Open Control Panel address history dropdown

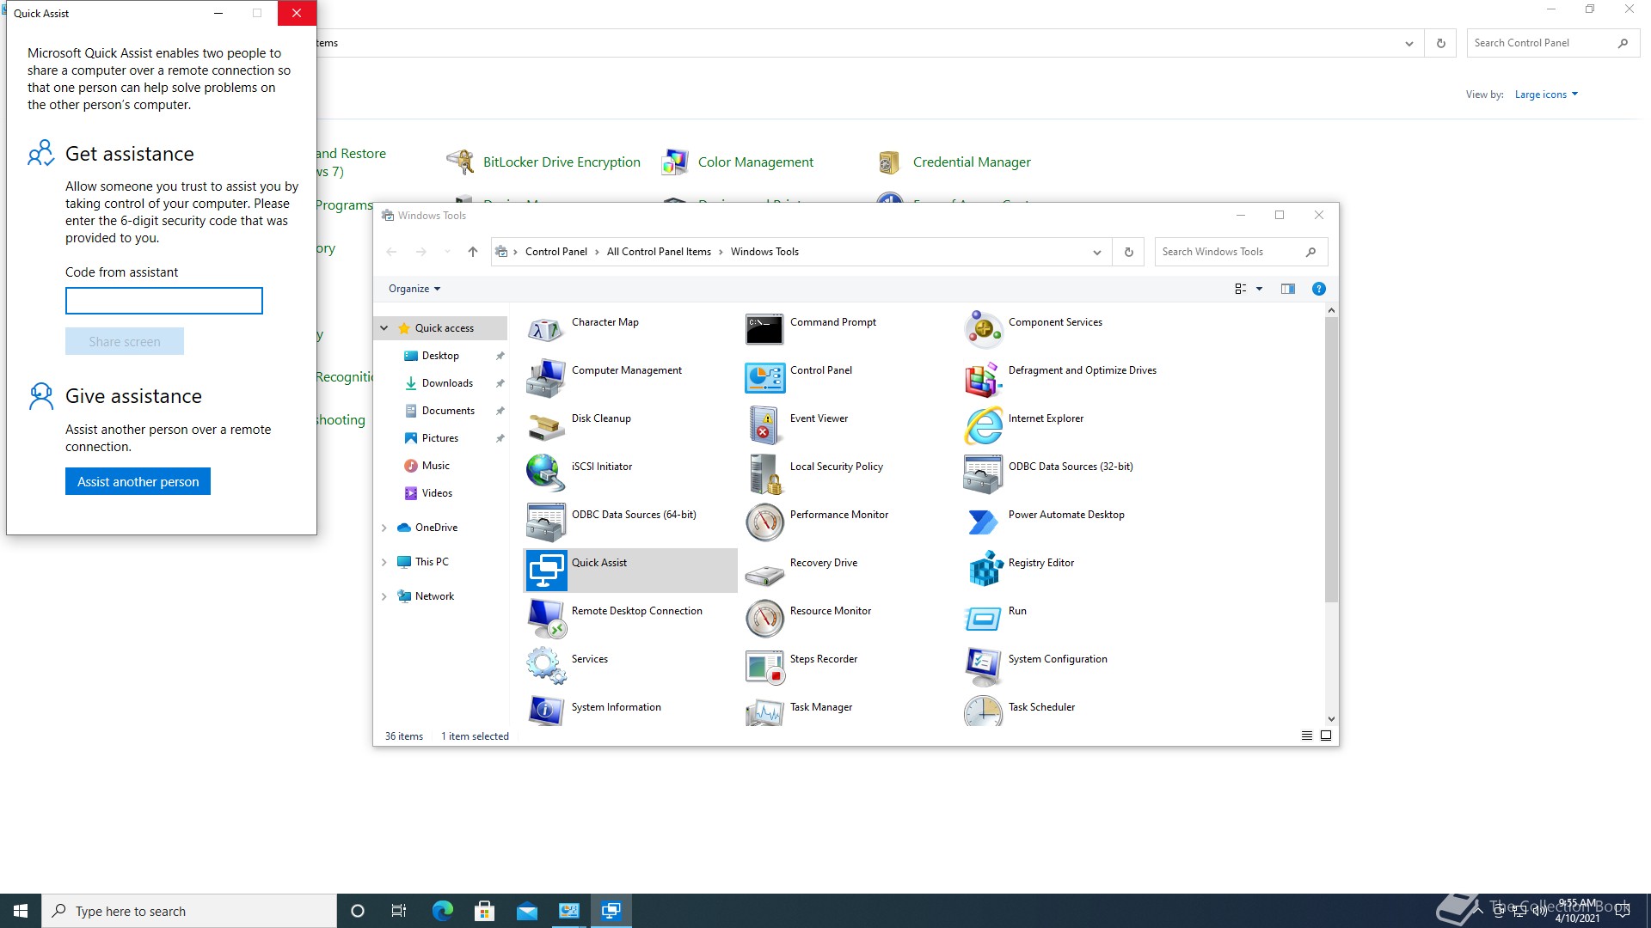click(1409, 43)
